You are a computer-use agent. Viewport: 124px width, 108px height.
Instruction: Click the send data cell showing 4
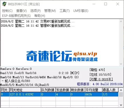[x=63, y=94]
